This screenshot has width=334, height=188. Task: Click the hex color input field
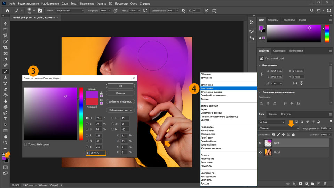97,153
